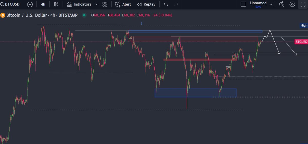
Task: Toggle the green market status indicator
Action: tap(84, 15)
